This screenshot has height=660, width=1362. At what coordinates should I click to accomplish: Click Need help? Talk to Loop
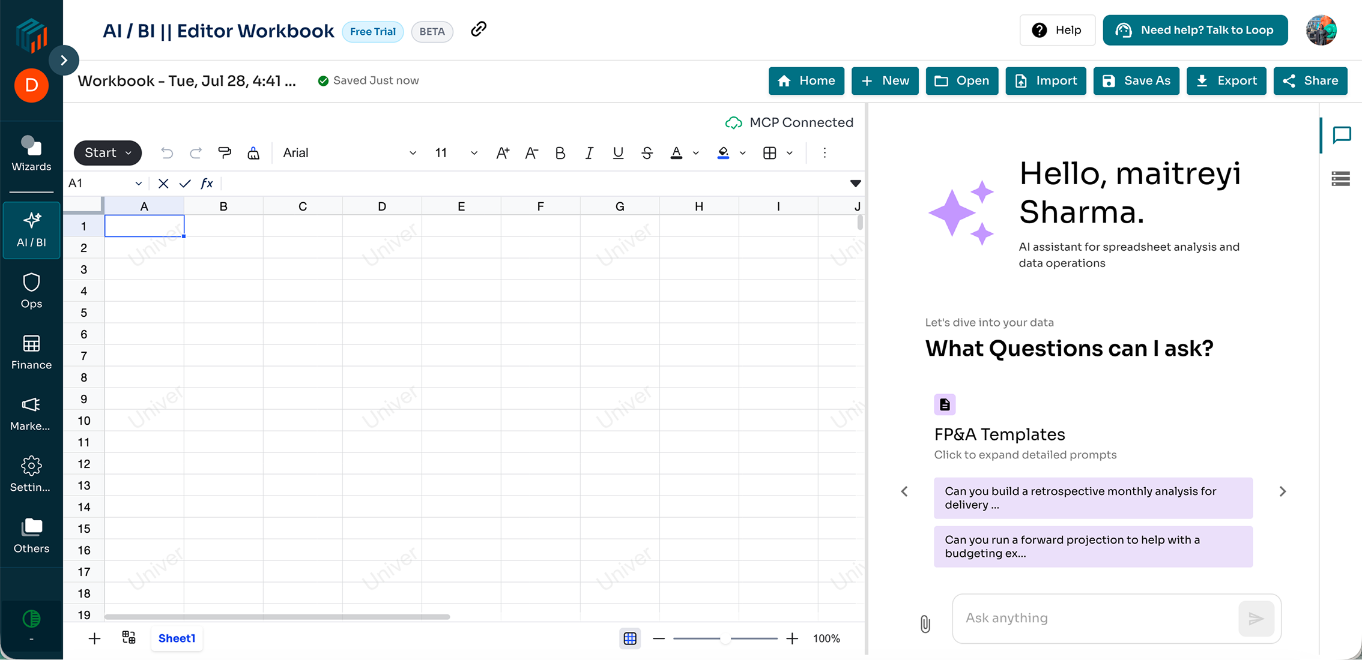click(x=1195, y=30)
